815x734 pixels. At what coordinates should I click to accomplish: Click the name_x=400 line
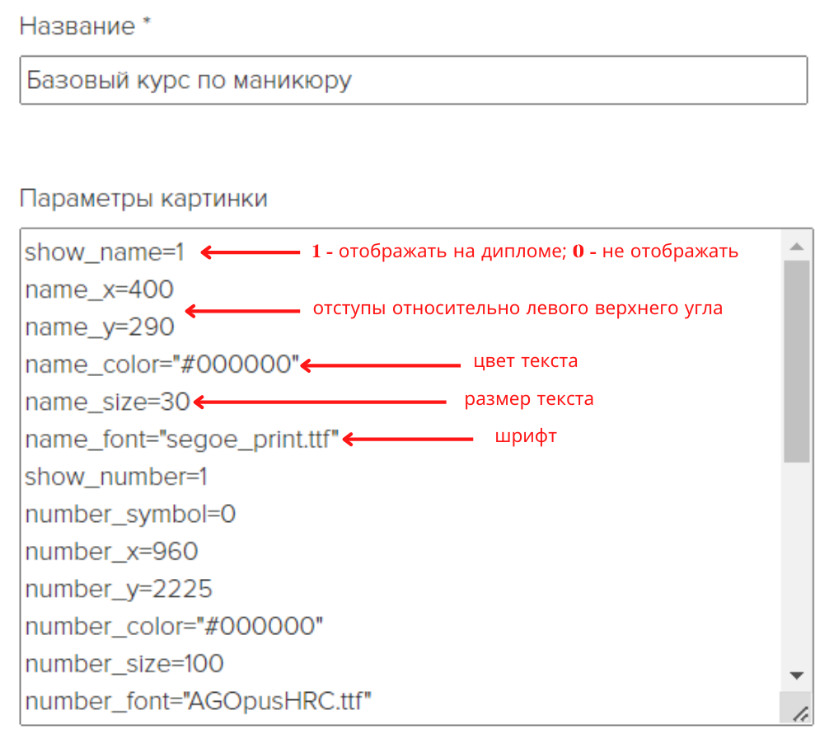[x=99, y=289]
